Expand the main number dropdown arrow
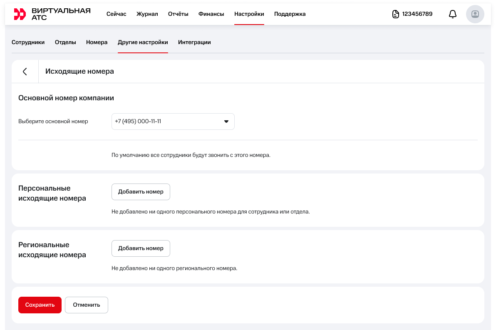 226,122
